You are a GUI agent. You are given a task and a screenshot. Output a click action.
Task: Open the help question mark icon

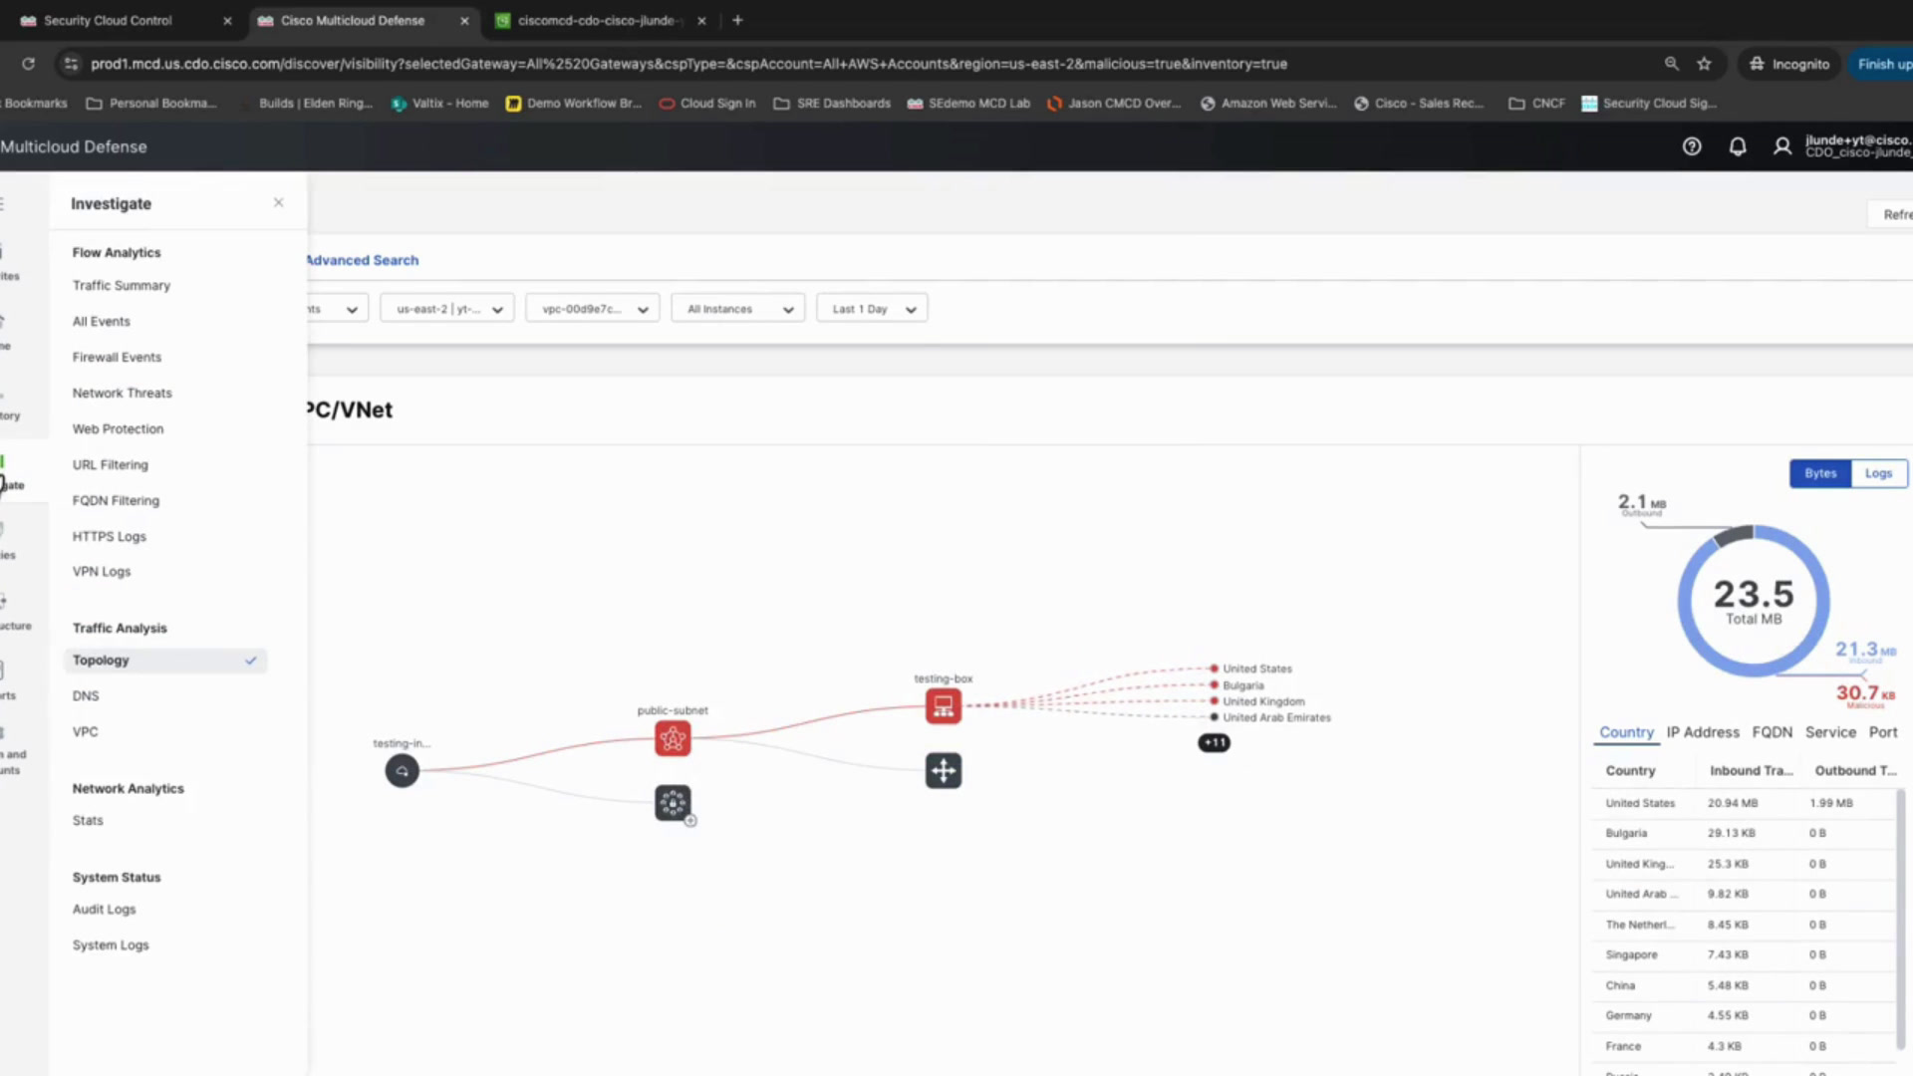[x=1692, y=146]
